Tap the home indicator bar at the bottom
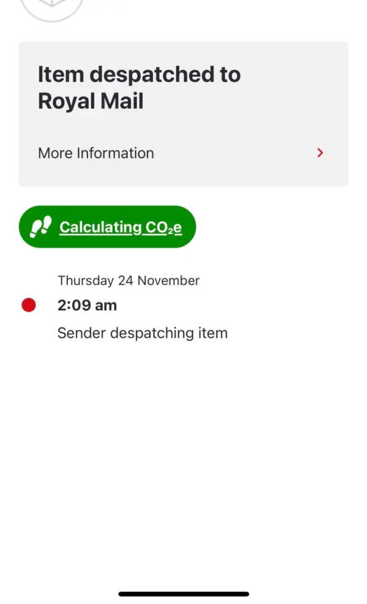The image size is (367, 604). point(183,593)
